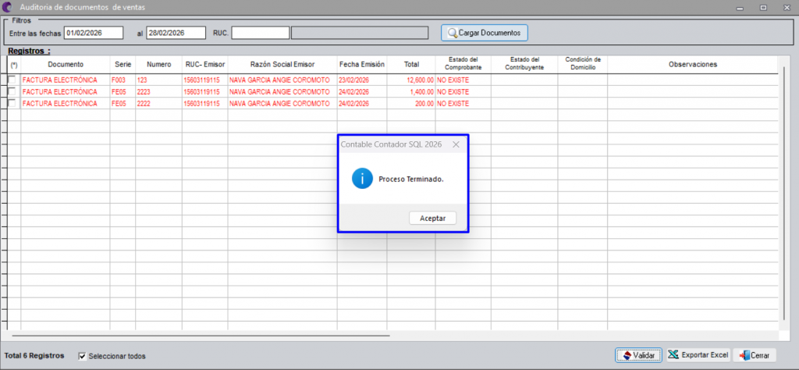799x370 pixels.
Task: Click the Condición de Domicilio column header
Action: [582, 64]
